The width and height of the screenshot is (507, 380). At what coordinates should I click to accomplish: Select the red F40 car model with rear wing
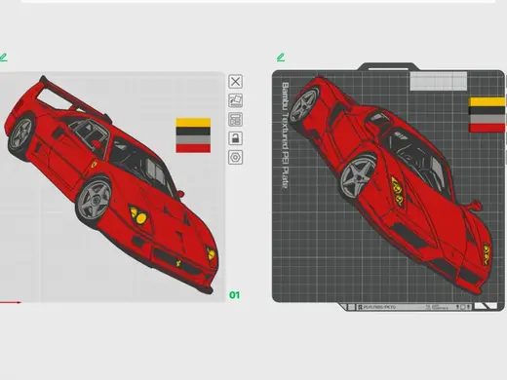pyautogui.click(x=110, y=183)
